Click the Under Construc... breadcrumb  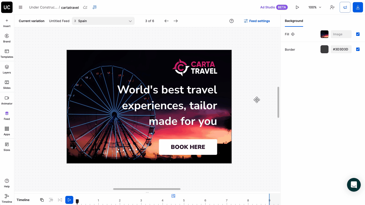43,7
